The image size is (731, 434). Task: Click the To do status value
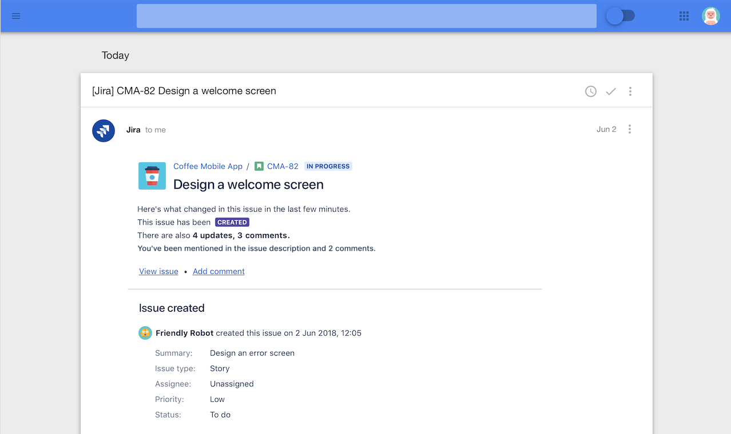click(220, 415)
